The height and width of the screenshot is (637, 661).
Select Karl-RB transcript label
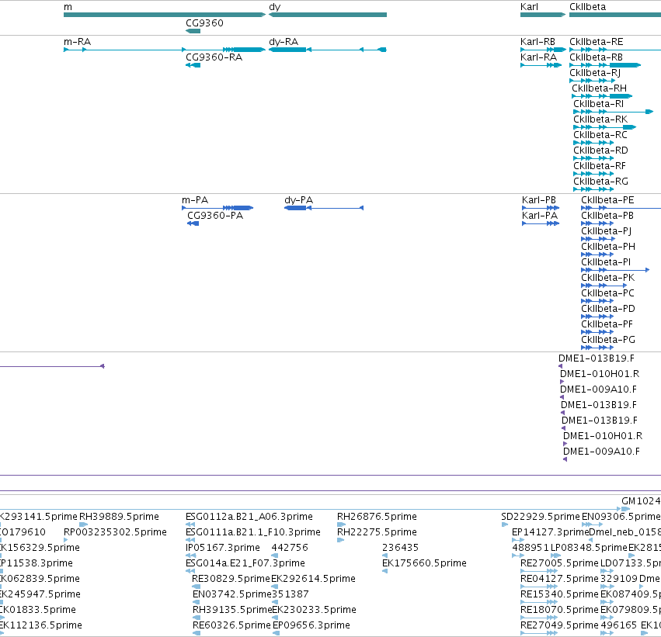click(537, 42)
